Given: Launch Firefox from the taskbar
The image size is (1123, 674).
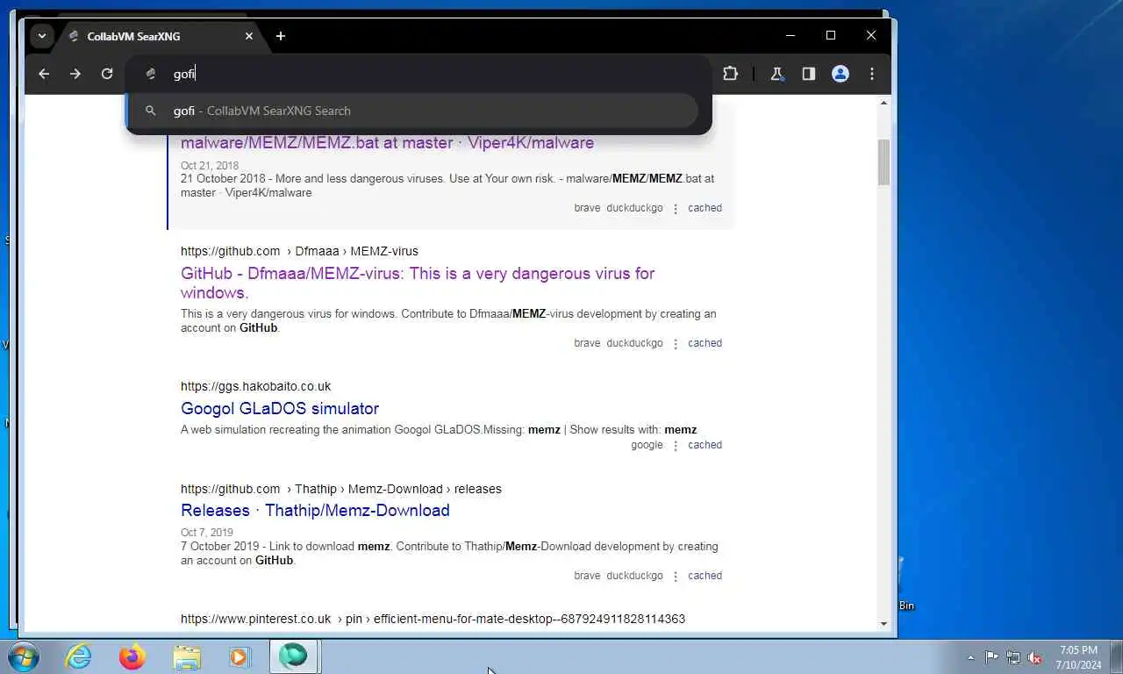Looking at the screenshot, I should pyautogui.click(x=132, y=656).
